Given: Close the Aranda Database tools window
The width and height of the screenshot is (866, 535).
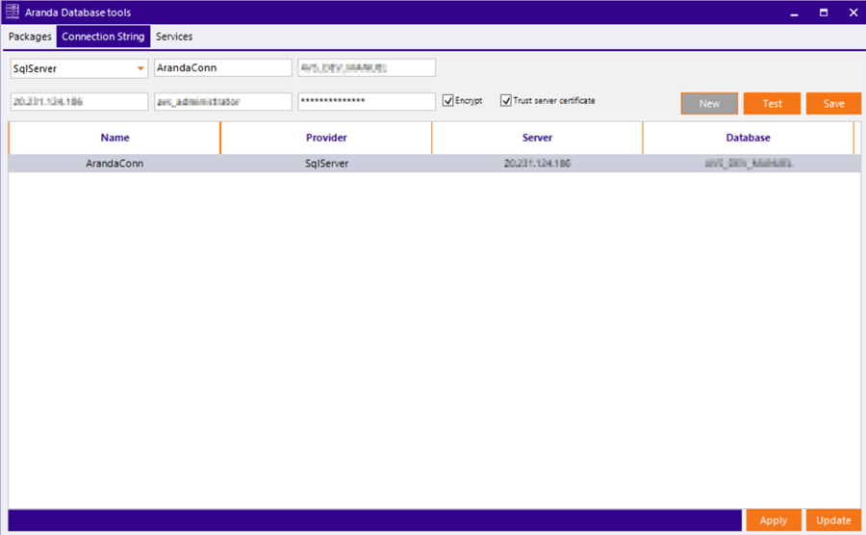Looking at the screenshot, I should 853,13.
